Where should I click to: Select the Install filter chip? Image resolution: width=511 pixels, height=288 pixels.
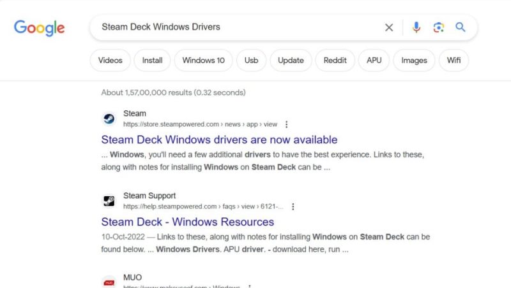pyautogui.click(x=152, y=60)
